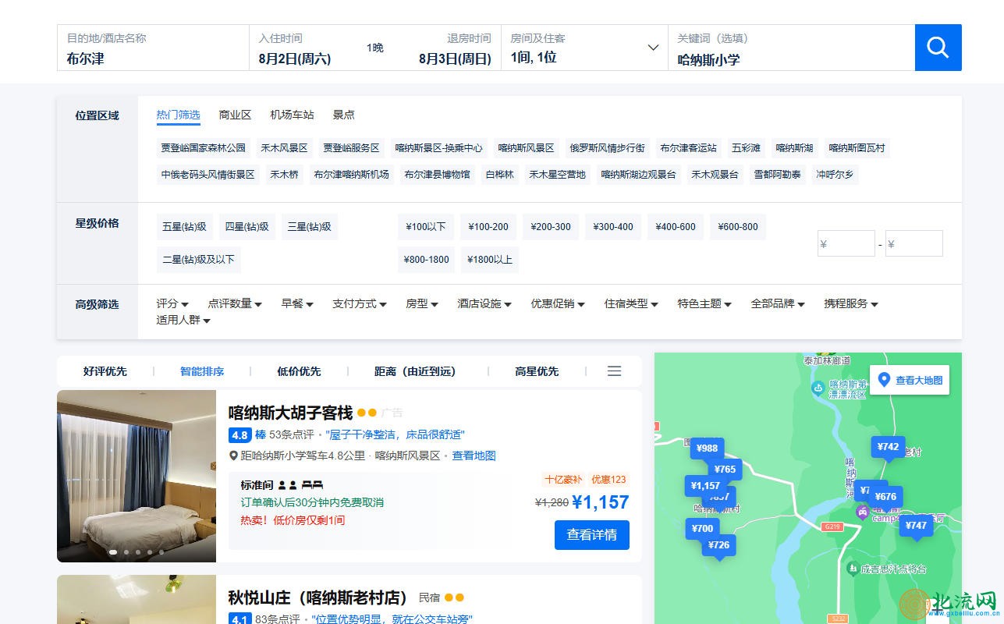Open the 酒店设施 filter dropdown

(484, 304)
